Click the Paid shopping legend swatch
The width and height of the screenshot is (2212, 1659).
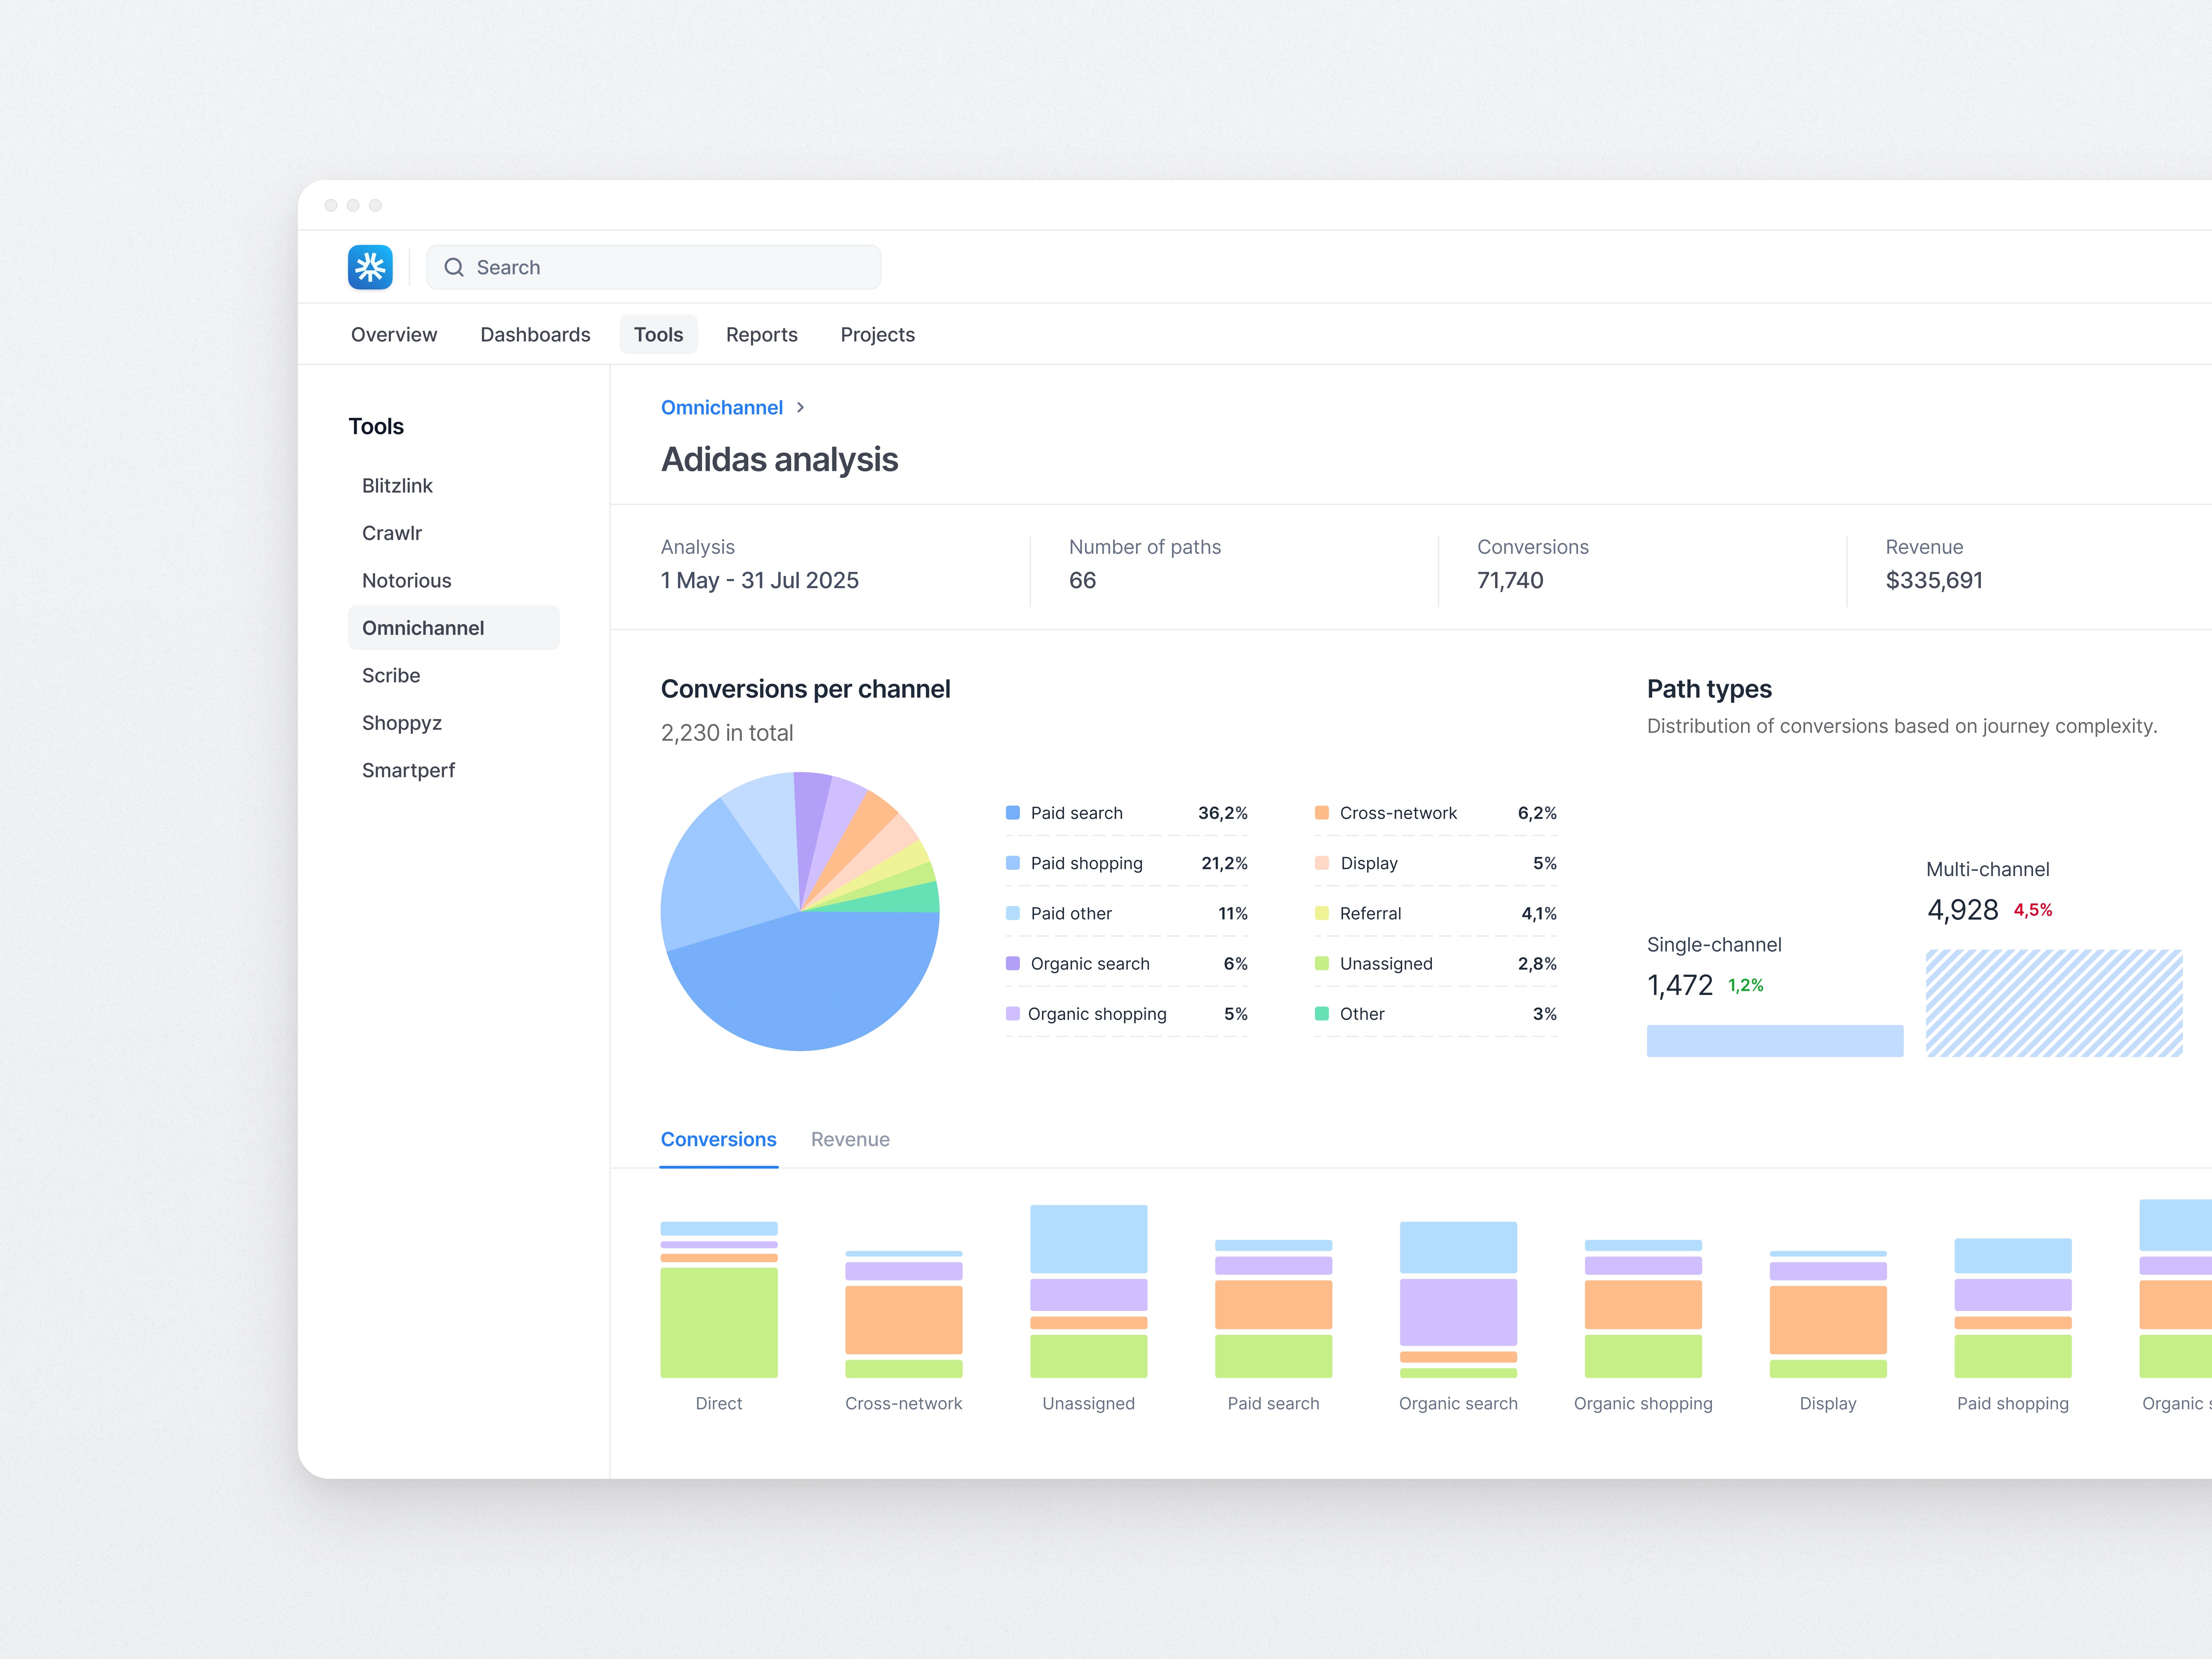tap(1013, 863)
